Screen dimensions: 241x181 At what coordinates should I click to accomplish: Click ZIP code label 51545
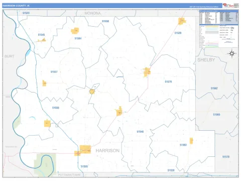pyautogui.click(x=41, y=35)
